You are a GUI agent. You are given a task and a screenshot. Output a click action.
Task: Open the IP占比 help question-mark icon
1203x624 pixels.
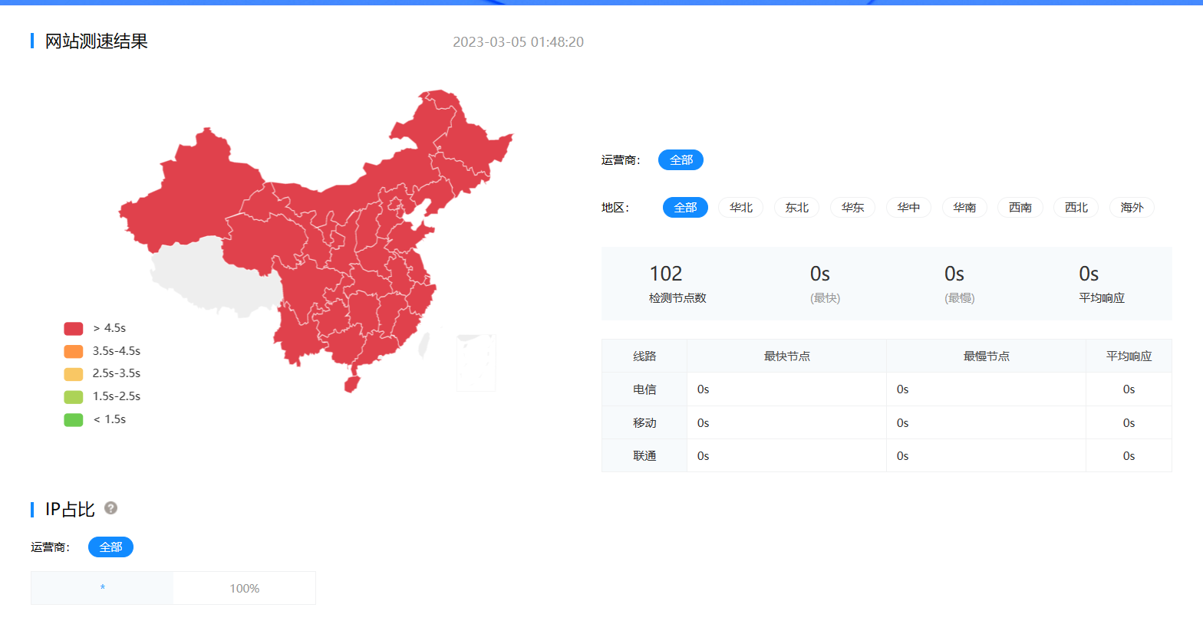coord(110,508)
